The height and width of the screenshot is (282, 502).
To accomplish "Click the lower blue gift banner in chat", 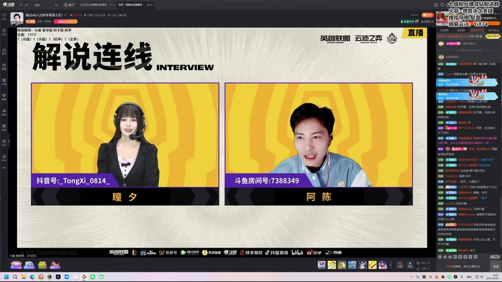I will tap(467, 96).
